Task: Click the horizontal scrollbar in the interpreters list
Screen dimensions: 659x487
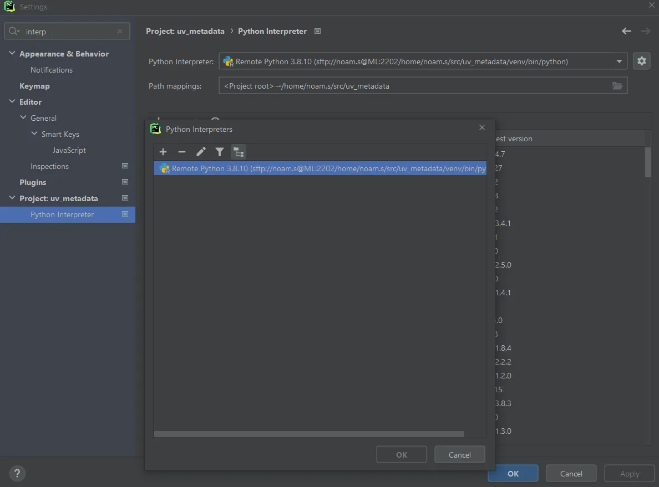Action: point(309,434)
